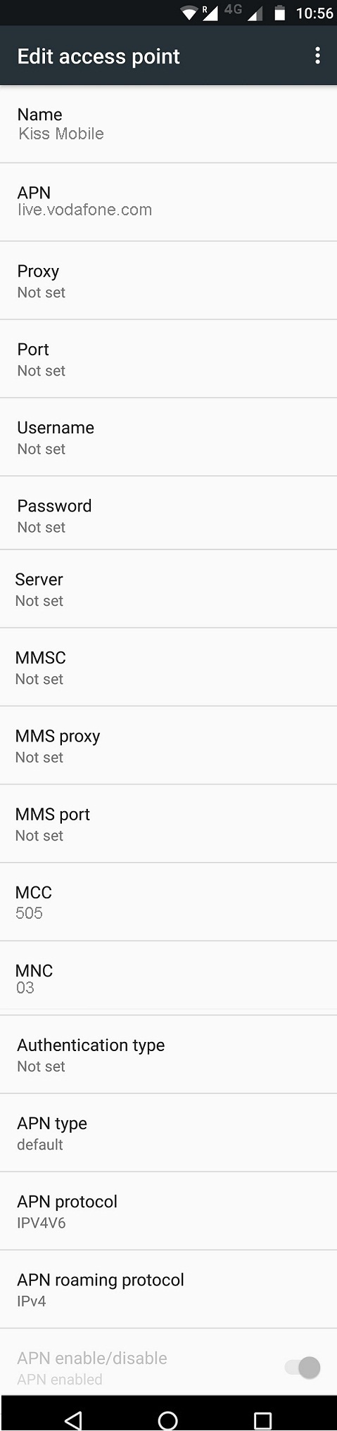Edit APN live.vodafone.com entry
Viewport: 337px width, 1431px height.
click(168, 202)
